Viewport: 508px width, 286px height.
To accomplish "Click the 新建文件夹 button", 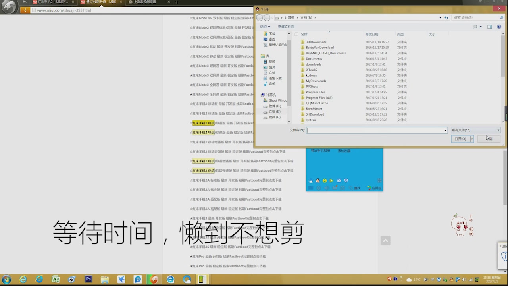I will click(286, 27).
